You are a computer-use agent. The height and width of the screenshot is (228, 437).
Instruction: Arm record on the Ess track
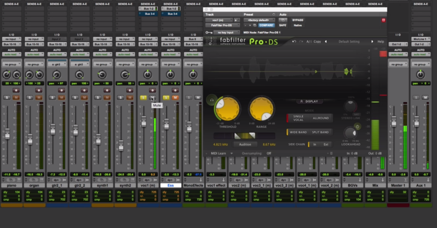pyautogui.click(x=175, y=90)
